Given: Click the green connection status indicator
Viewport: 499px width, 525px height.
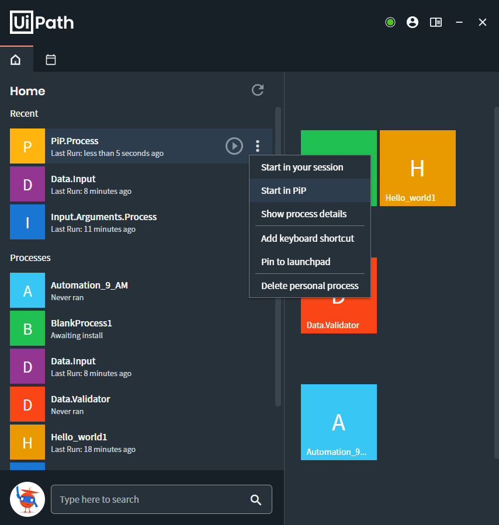Looking at the screenshot, I should pyautogui.click(x=390, y=22).
